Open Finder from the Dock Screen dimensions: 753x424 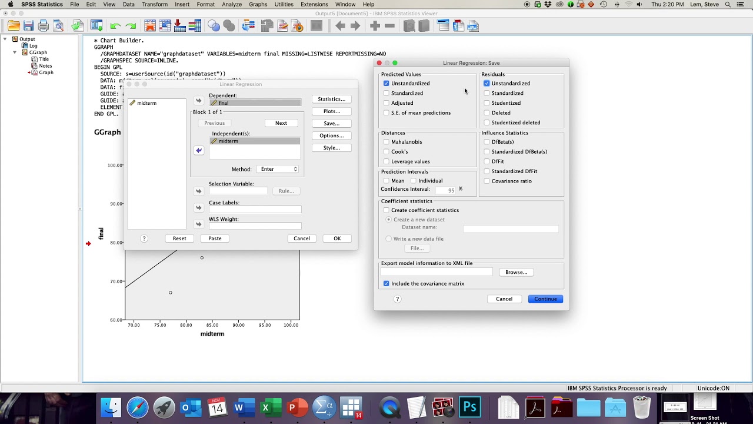[x=111, y=408]
